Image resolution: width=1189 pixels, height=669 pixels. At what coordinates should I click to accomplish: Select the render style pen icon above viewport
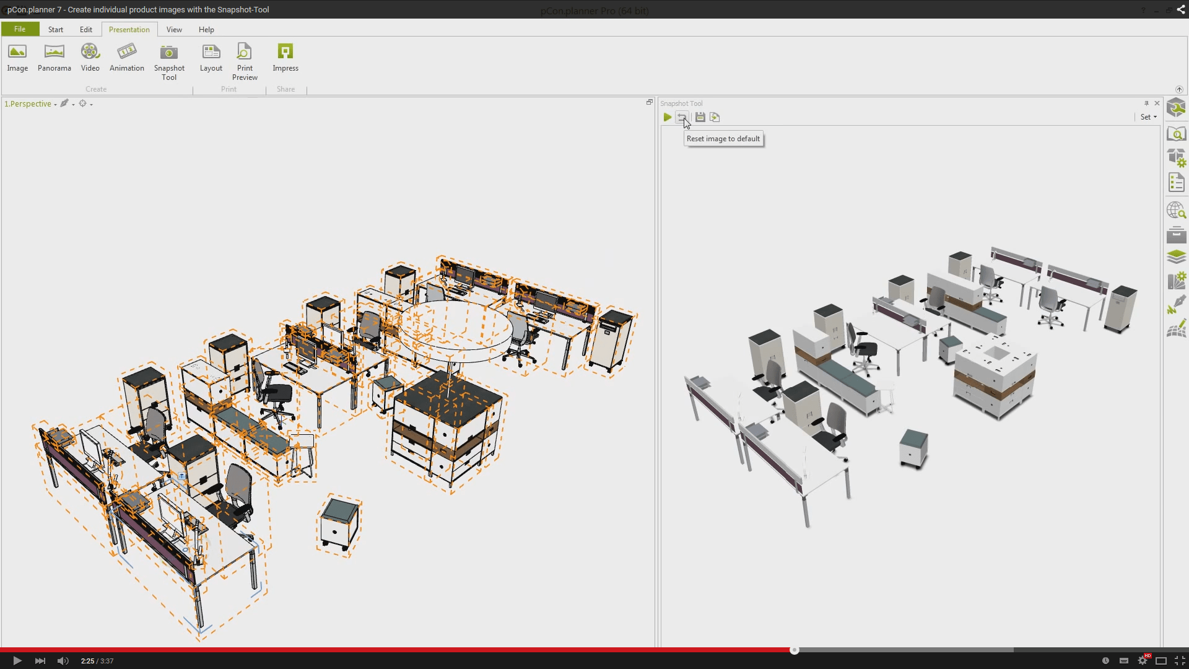coord(64,103)
